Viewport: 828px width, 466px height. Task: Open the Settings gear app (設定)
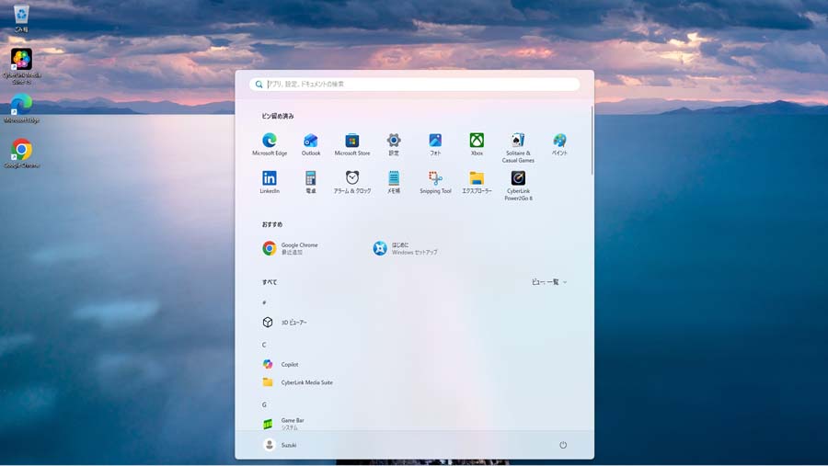(x=394, y=144)
